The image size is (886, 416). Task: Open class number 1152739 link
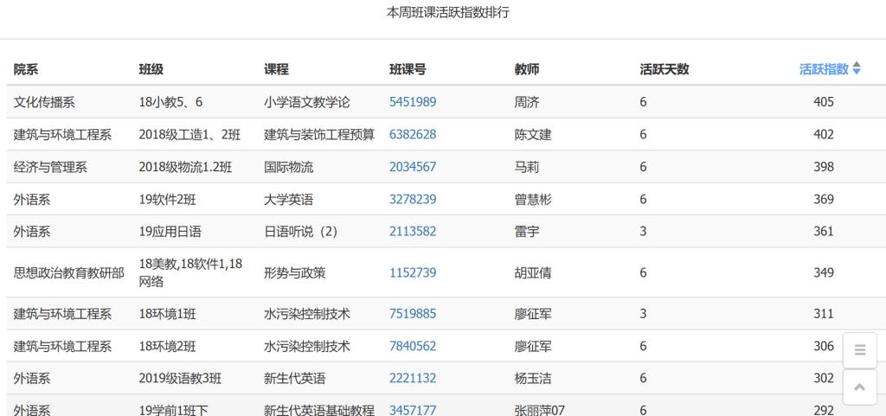(413, 272)
